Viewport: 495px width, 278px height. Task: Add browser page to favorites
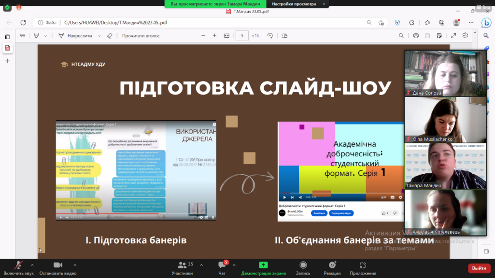[381, 23]
